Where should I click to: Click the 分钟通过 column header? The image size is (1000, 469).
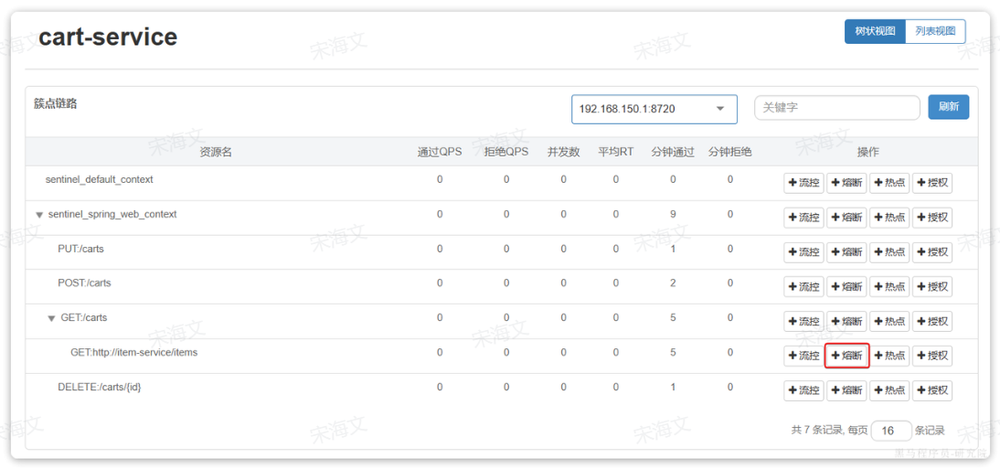coord(673,152)
